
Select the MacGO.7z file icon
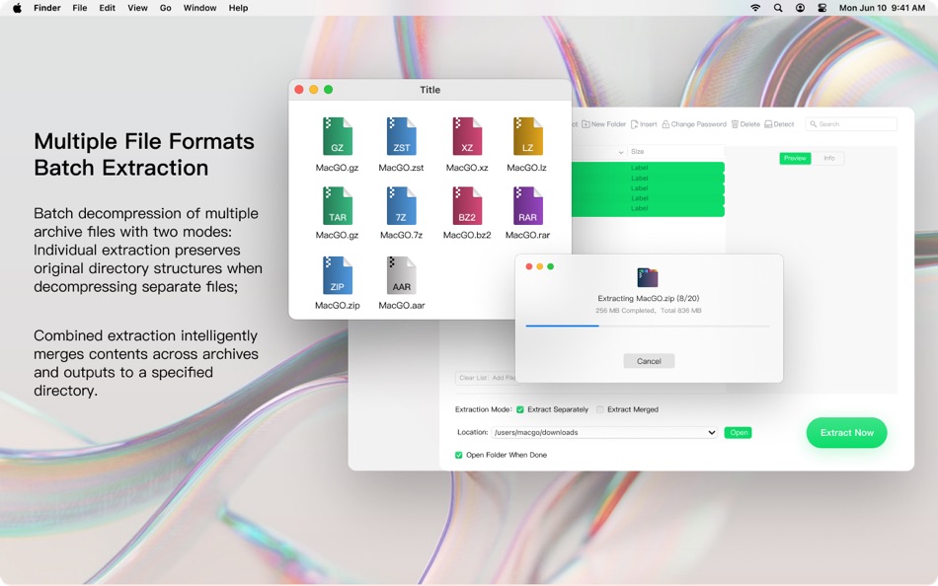pos(402,206)
